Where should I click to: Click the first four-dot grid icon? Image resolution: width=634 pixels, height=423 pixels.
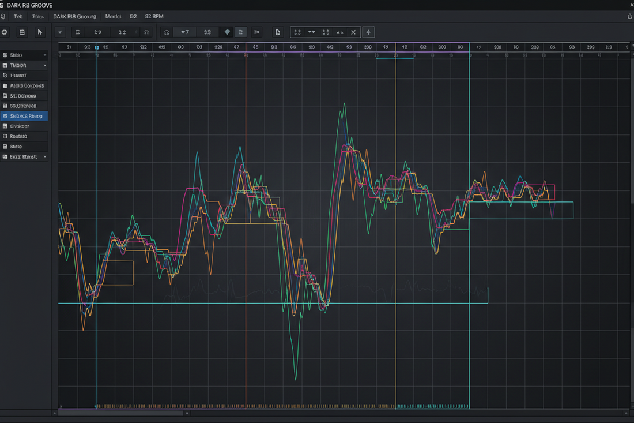click(297, 32)
